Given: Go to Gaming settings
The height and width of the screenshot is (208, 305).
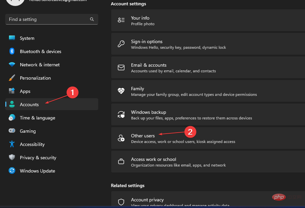Looking at the screenshot, I should tap(52, 131).
